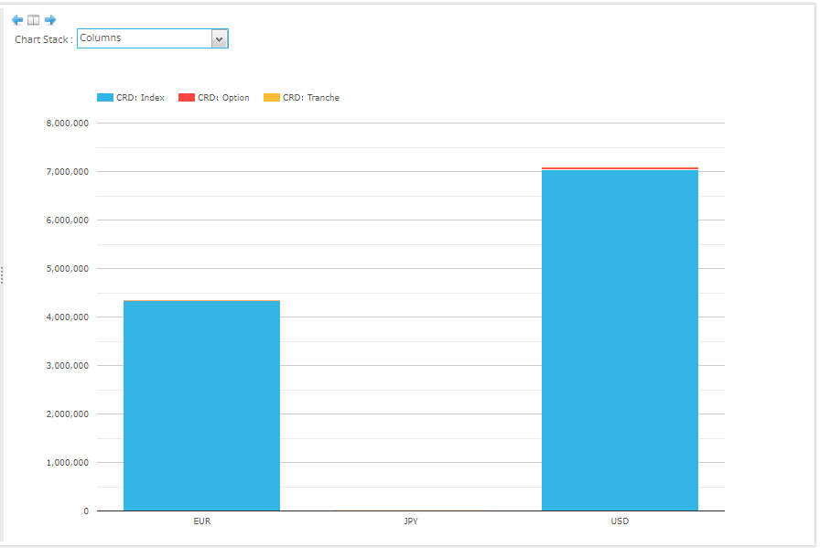This screenshot has height=548, width=820.
Task: Click the split view table icon
Action: click(x=34, y=20)
